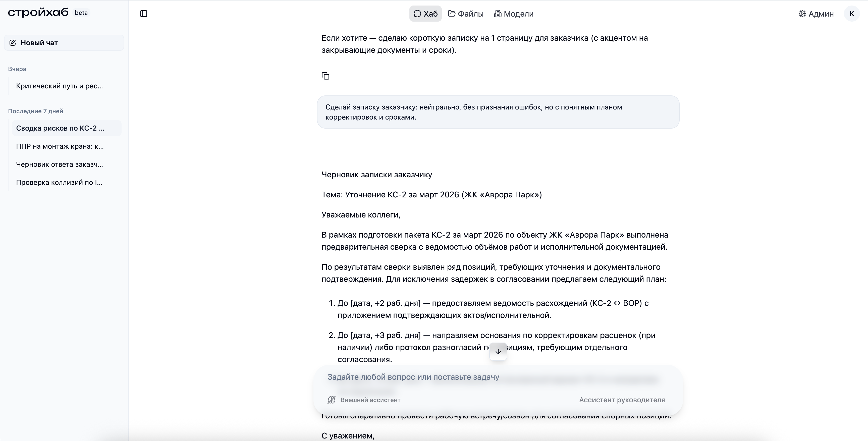Start new chat via pencil icon

(13, 42)
